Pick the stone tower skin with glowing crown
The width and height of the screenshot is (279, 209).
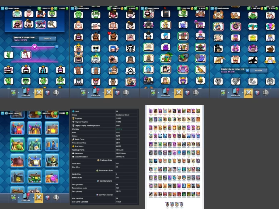(x=52, y=128)
